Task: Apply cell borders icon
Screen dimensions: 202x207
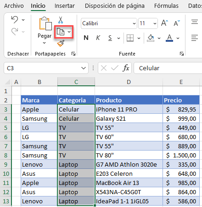Action: [130, 38]
